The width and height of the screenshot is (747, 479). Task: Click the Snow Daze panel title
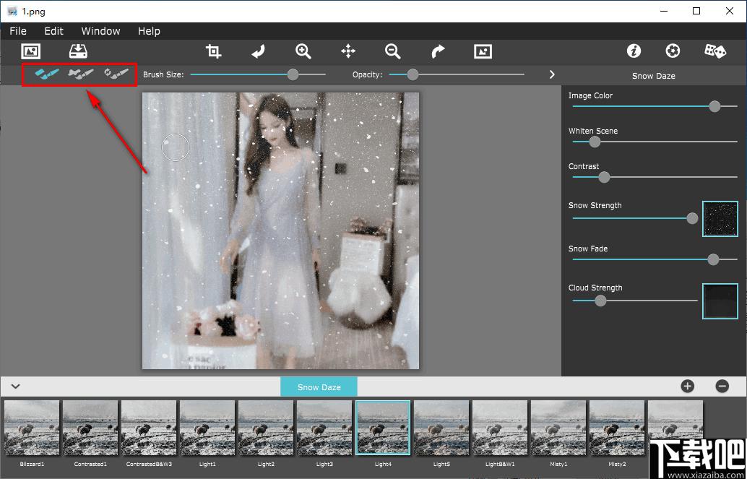[x=654, y=76]
